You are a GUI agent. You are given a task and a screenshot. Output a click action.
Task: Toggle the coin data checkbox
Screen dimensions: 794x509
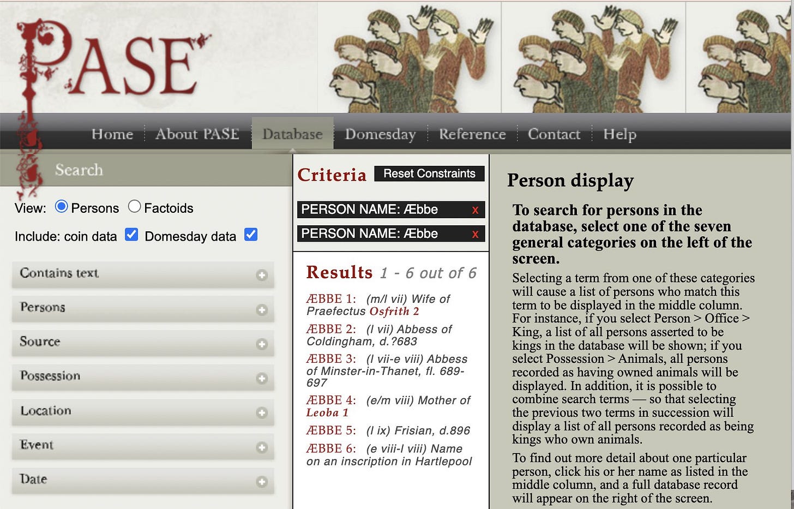(131, 235)
